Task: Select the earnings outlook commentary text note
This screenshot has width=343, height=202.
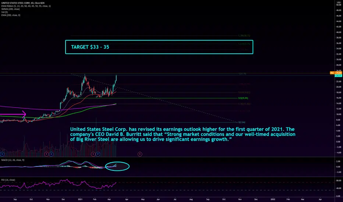Action: 183,134
